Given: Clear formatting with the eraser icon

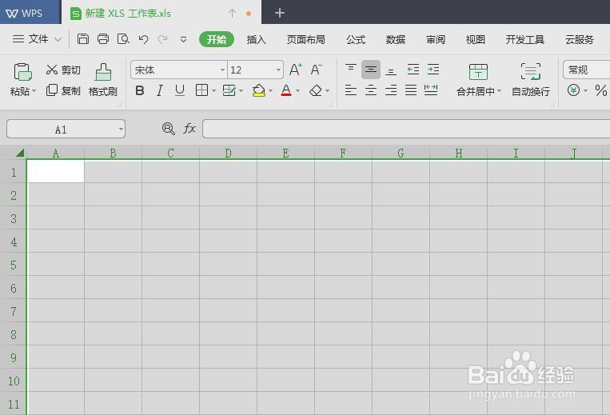Looking at the screenshot, I should click(316, 90).
